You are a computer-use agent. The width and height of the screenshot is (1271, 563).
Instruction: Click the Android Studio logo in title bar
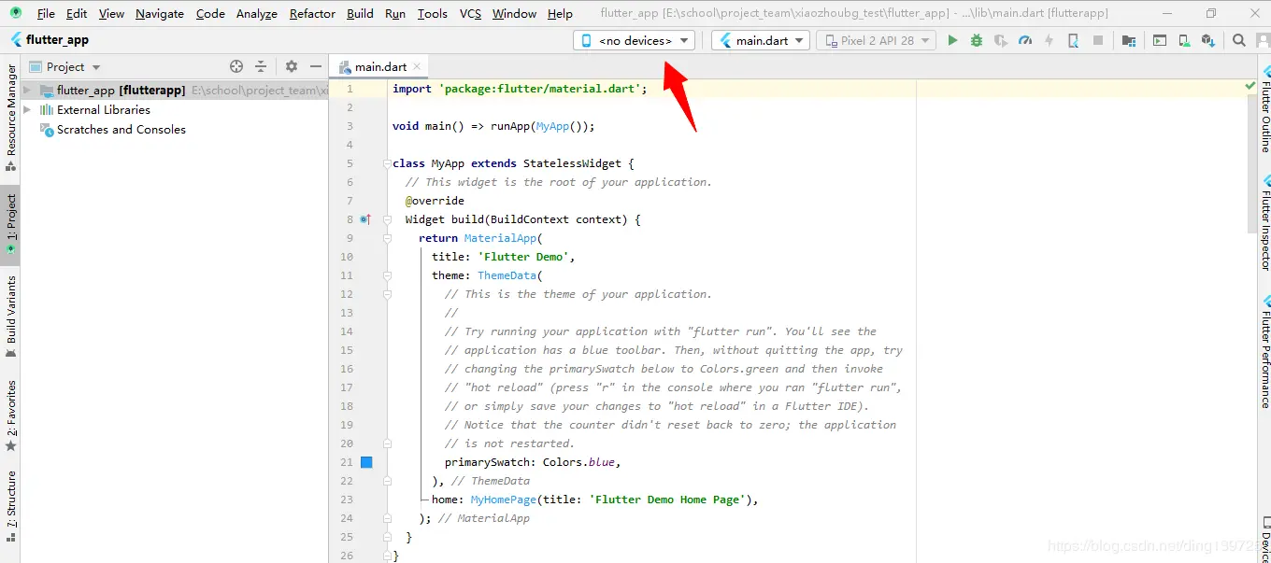coord(15,13)
